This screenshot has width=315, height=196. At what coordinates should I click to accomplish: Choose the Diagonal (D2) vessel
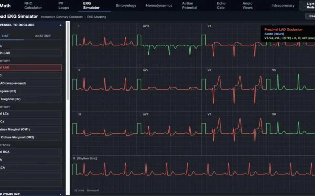pyautogui.click(x=31, y=99)
